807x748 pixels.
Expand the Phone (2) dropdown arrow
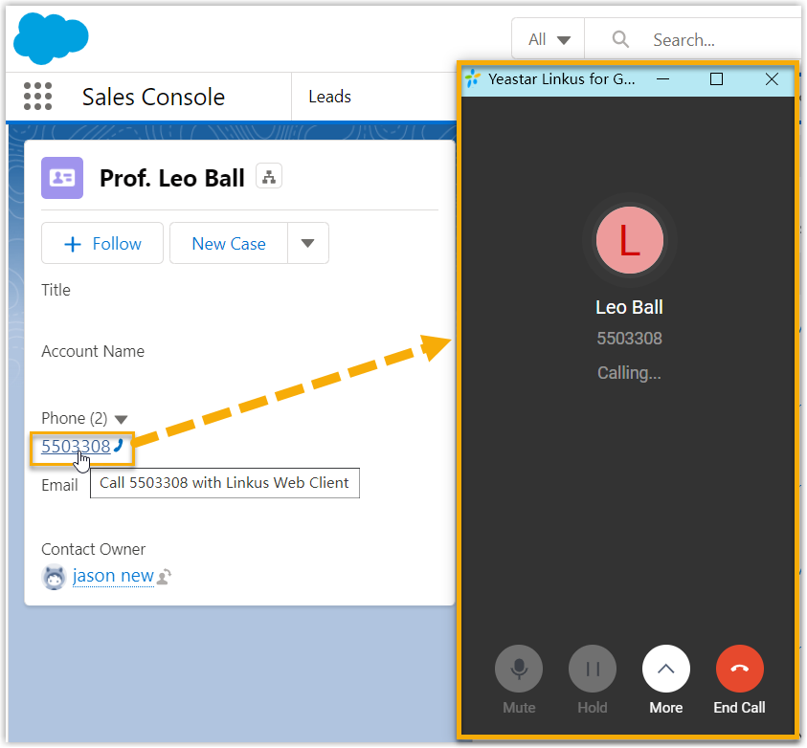click(121, 419)
